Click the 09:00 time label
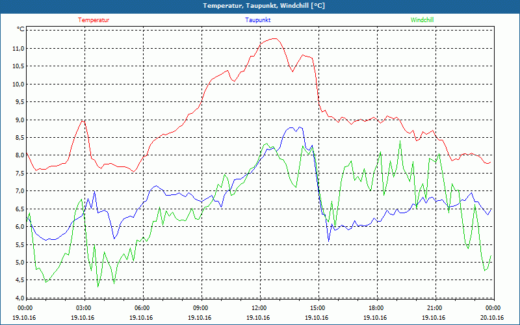 point(200,308)
